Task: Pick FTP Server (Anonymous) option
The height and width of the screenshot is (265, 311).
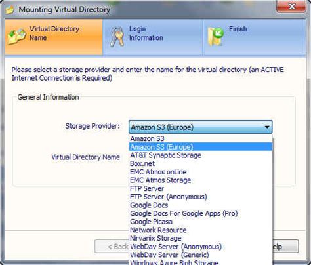Action: tap(200, 197)
